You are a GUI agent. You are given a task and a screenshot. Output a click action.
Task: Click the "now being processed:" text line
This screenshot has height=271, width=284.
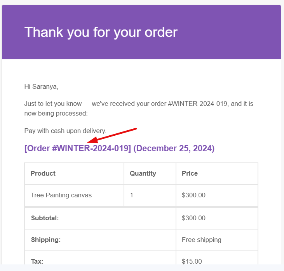56,114
